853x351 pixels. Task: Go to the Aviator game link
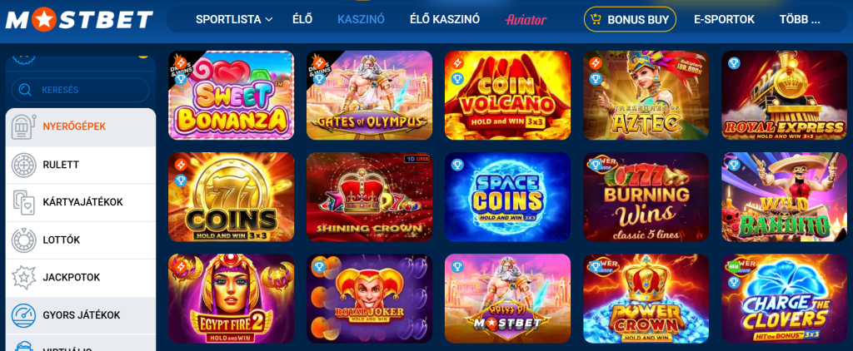(526, 20)
